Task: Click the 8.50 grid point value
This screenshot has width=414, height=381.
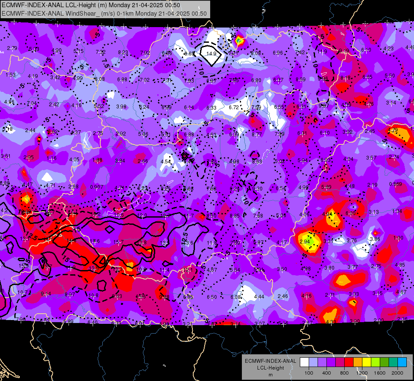Action: coord(211,215)
